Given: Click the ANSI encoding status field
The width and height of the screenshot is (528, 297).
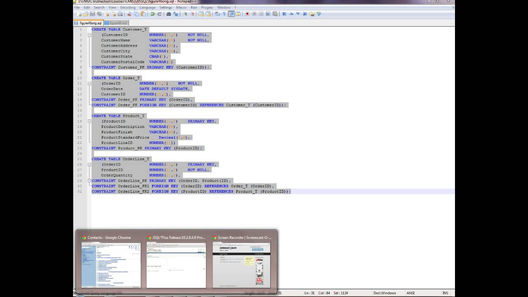Looking at the screenshot, I should tap(410, 293).
